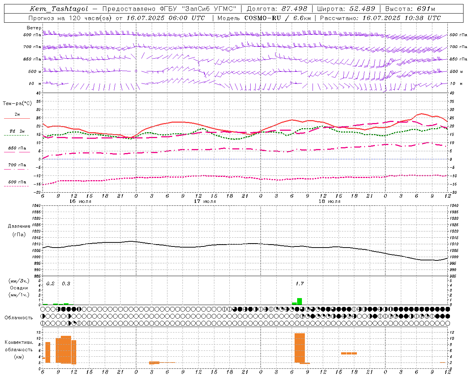
Task: Click the station name Kem_Tashtagol in the header
Action: (59, 9)
